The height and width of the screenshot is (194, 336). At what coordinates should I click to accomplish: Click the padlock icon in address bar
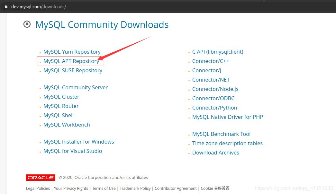point(6,7)
